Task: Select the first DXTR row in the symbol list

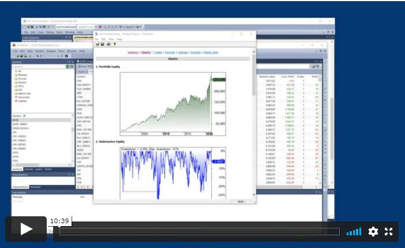Action: (x=42, y=120)
